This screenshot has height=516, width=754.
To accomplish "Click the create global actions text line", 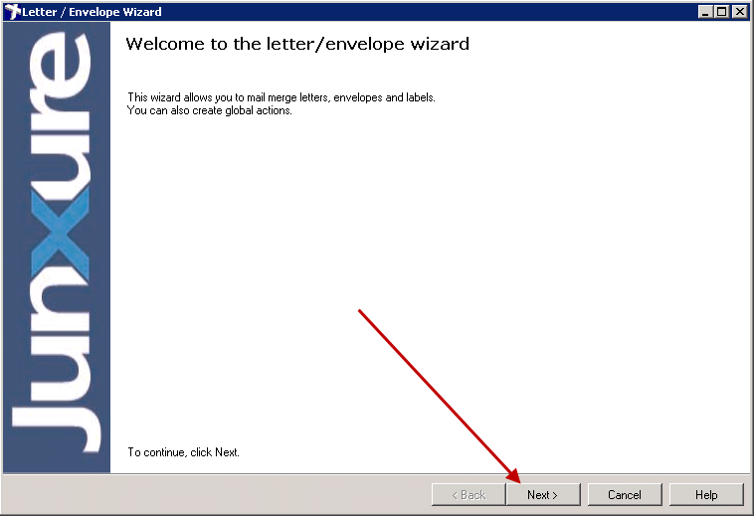I will 210,110.
